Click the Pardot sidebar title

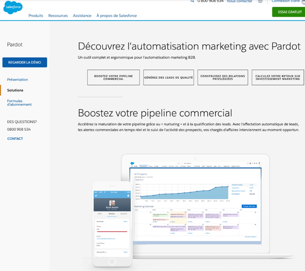(15, 45)
